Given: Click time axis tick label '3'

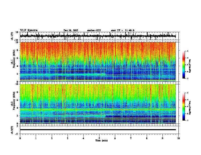Looking at the screenshot, I should pyautogui.click(x=68, y=138).
